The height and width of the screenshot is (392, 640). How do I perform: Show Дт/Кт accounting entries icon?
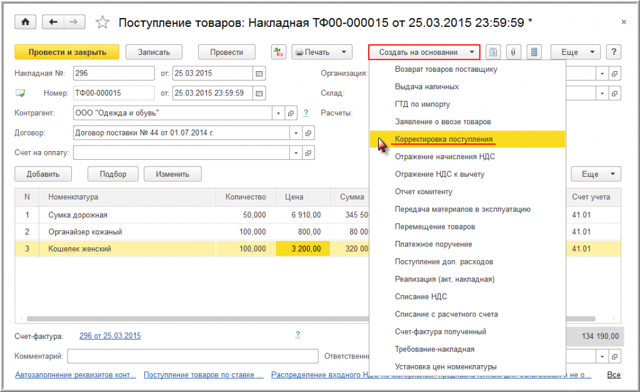[x=279, y=52]
